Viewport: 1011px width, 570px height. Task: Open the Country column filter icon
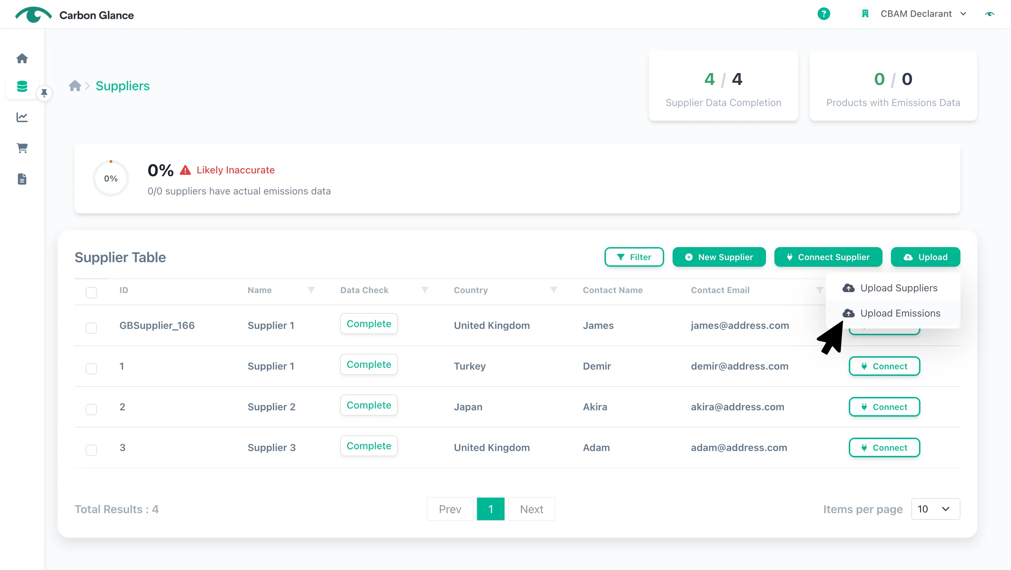point(553,290)
